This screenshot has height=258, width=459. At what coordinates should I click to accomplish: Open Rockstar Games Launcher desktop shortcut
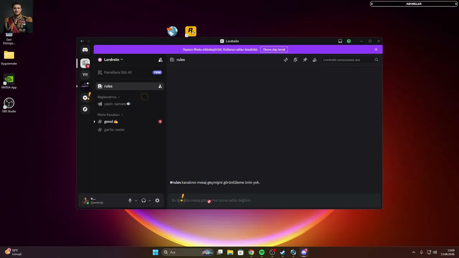click(190, 32)
